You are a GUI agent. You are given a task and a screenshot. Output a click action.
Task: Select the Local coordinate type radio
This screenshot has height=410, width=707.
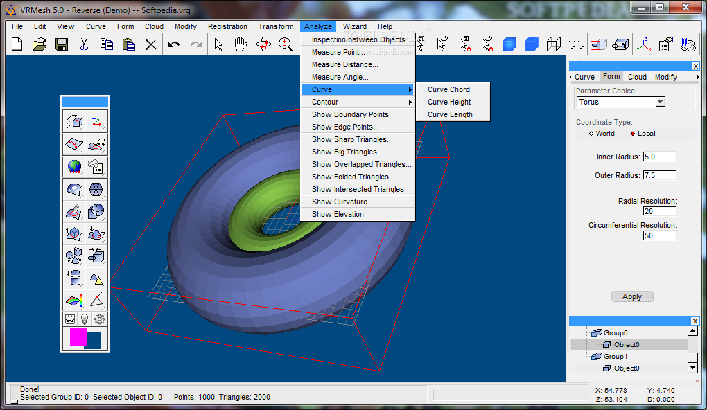point(643,134)
